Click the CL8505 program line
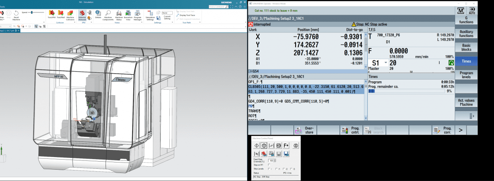This screenshot has width=494, height=181. click(306, 89)
